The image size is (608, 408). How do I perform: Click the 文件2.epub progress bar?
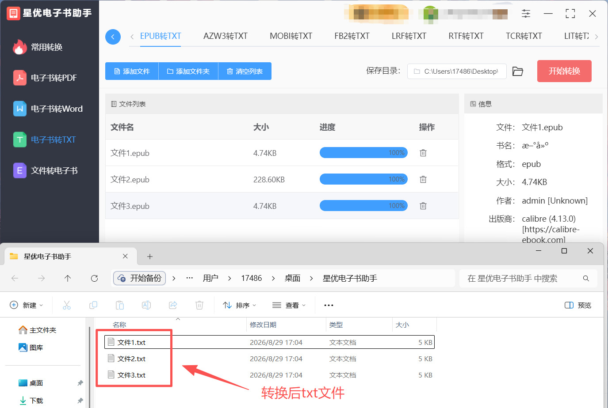[363, 179]
